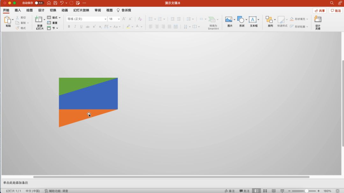Image resolution: width=344 pixels, height=193 pixels.
Task: Click Convert to SmartArt icon
Action: pos(212,19)
